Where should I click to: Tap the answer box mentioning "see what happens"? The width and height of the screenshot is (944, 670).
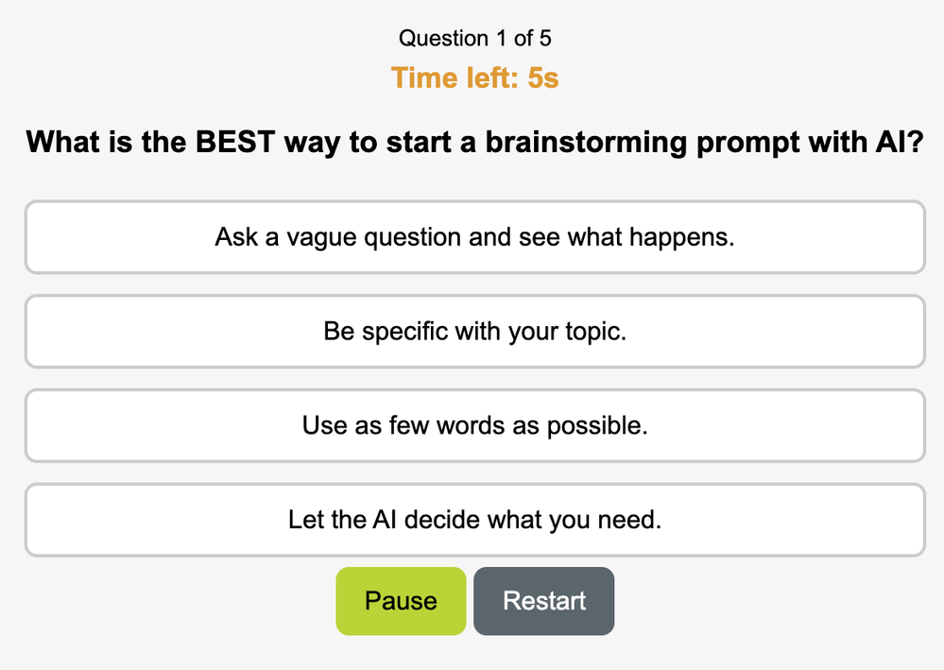[474, 237]
